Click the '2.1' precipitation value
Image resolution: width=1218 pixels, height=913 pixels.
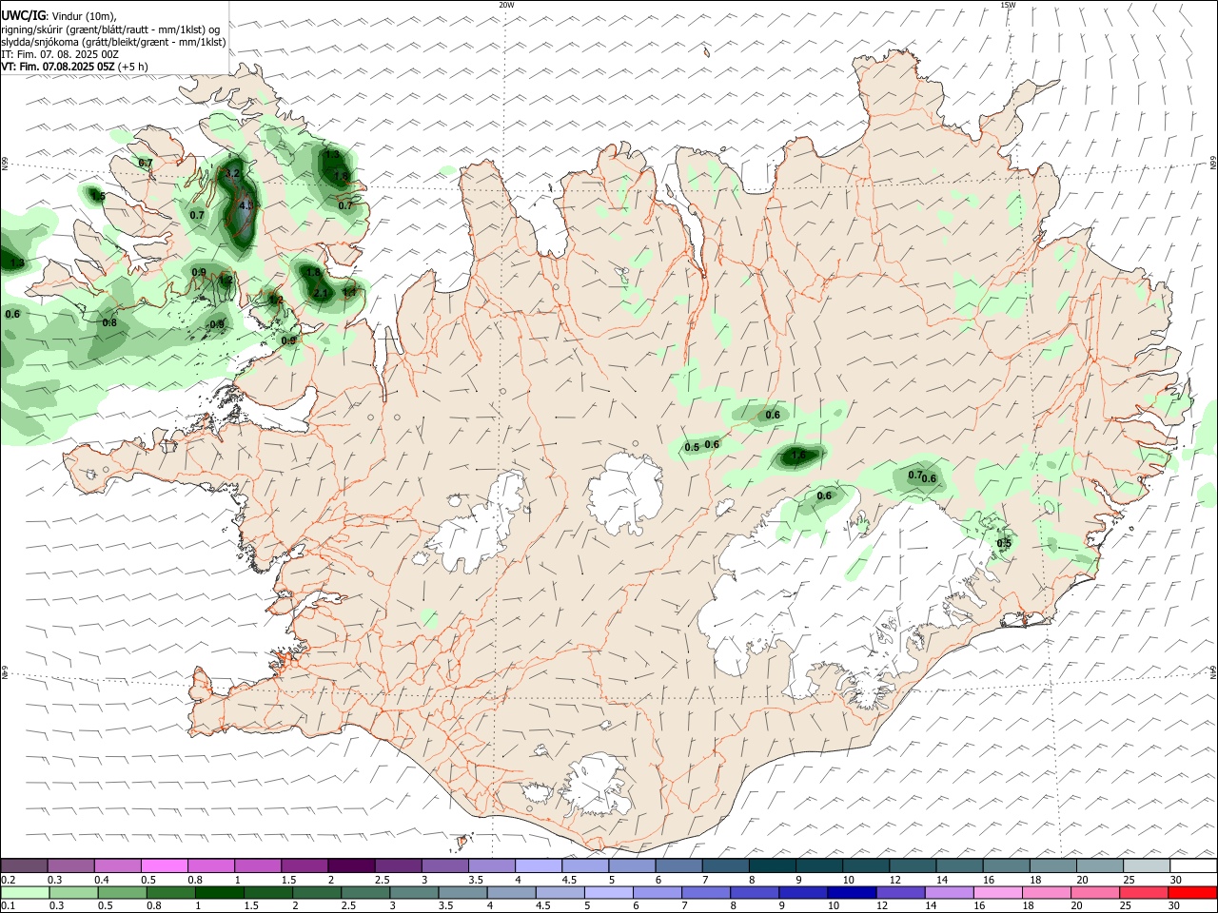320,293
